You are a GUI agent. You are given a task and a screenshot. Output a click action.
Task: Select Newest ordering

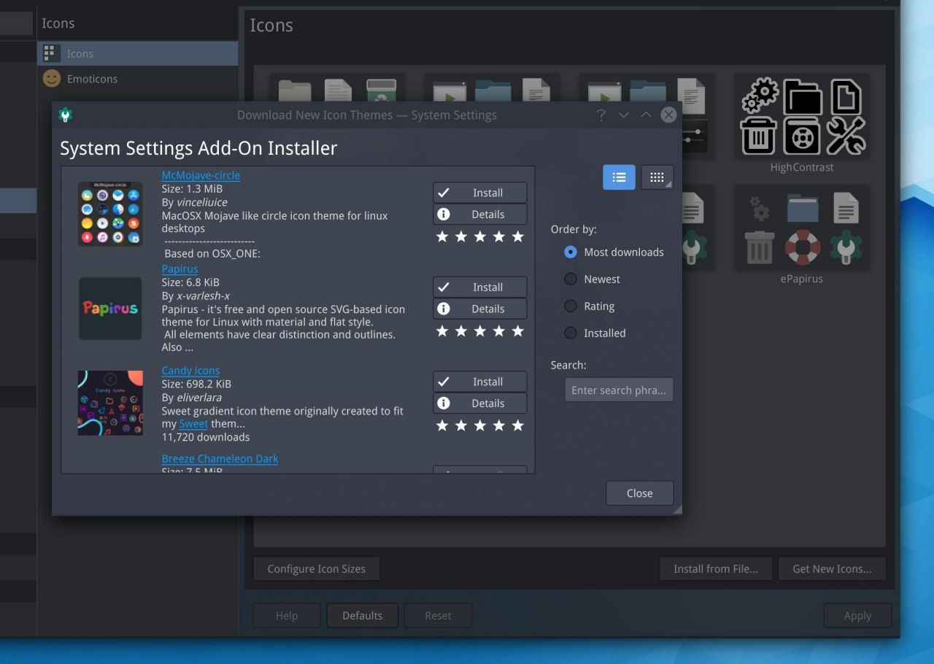click(592, 279)
